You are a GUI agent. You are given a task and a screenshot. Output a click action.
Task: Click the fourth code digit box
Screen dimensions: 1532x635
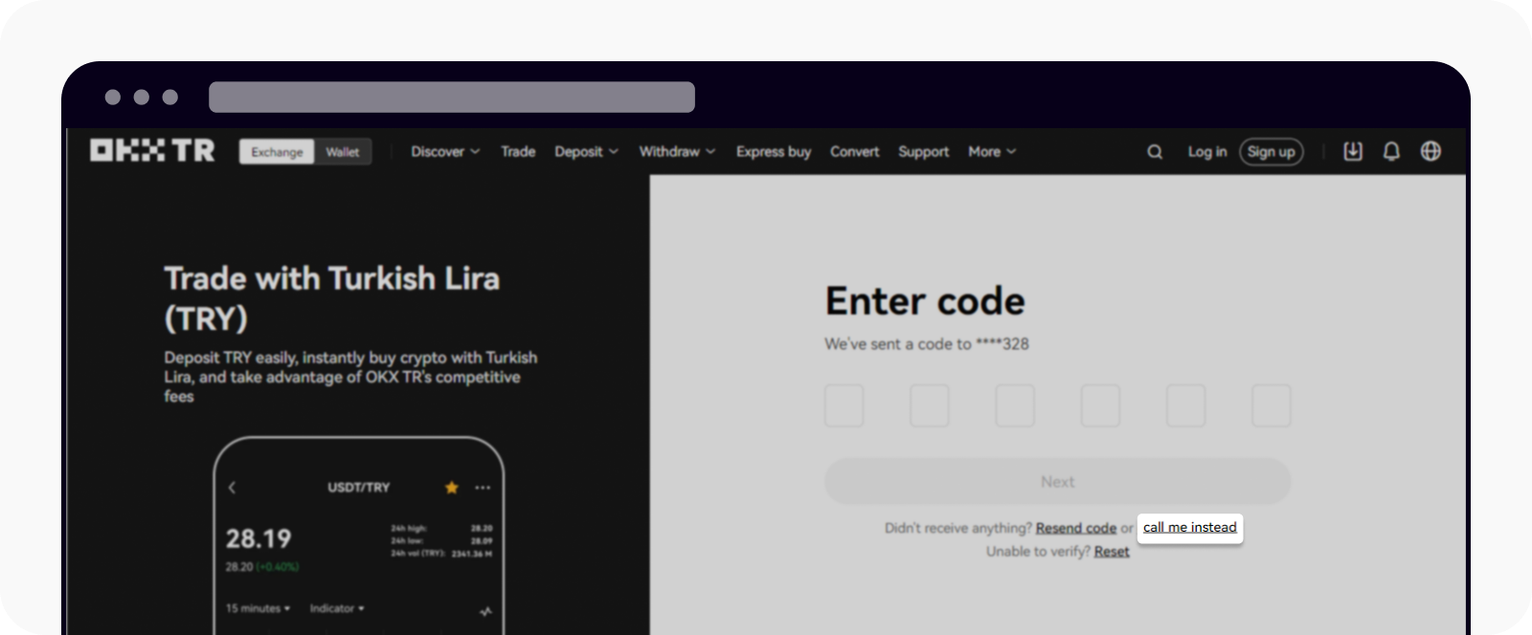(1101, 405)
